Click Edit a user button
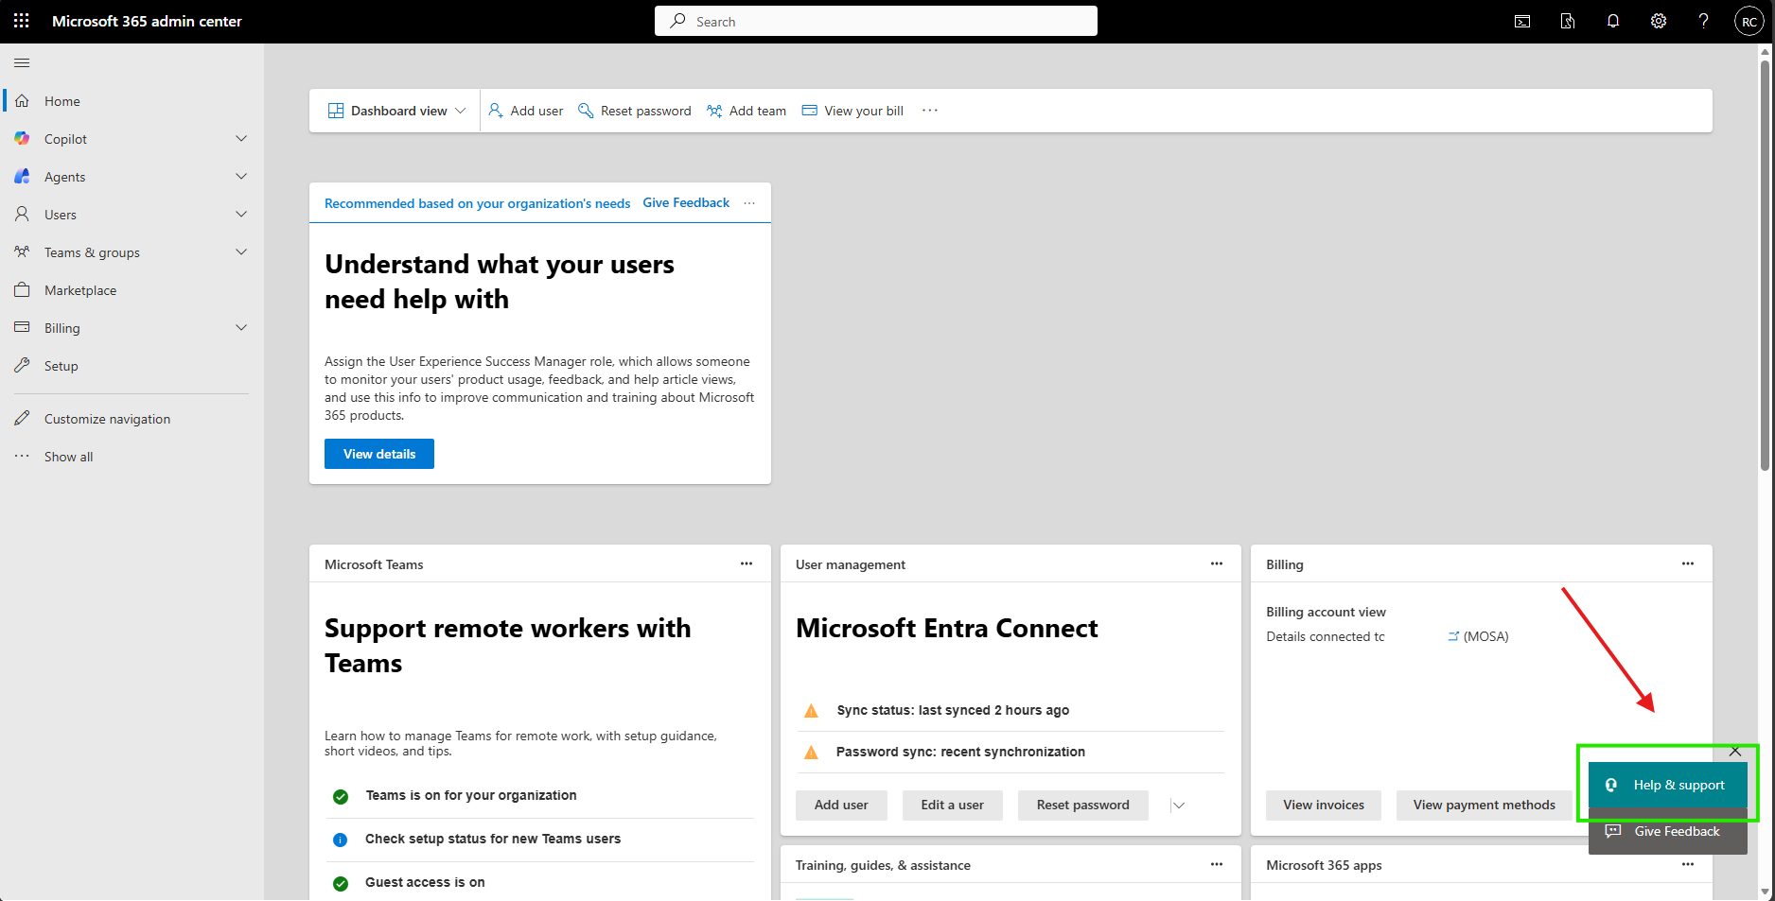The image size is (1775, 901). 953,806
